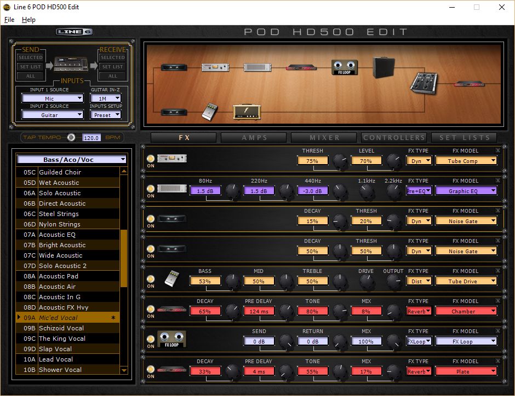Image resolution: width=515 pixels, height=396 pixels.
Task: Click the Send ALL button
Action: [x=31, y=76]
